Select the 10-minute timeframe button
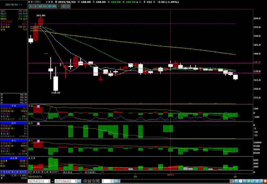 point(40,6)
